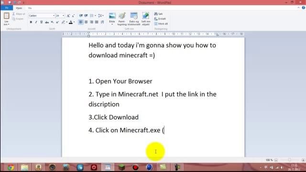The image size is (306, 172).
Task: Click the font color A button
Action: click(71, 22)
